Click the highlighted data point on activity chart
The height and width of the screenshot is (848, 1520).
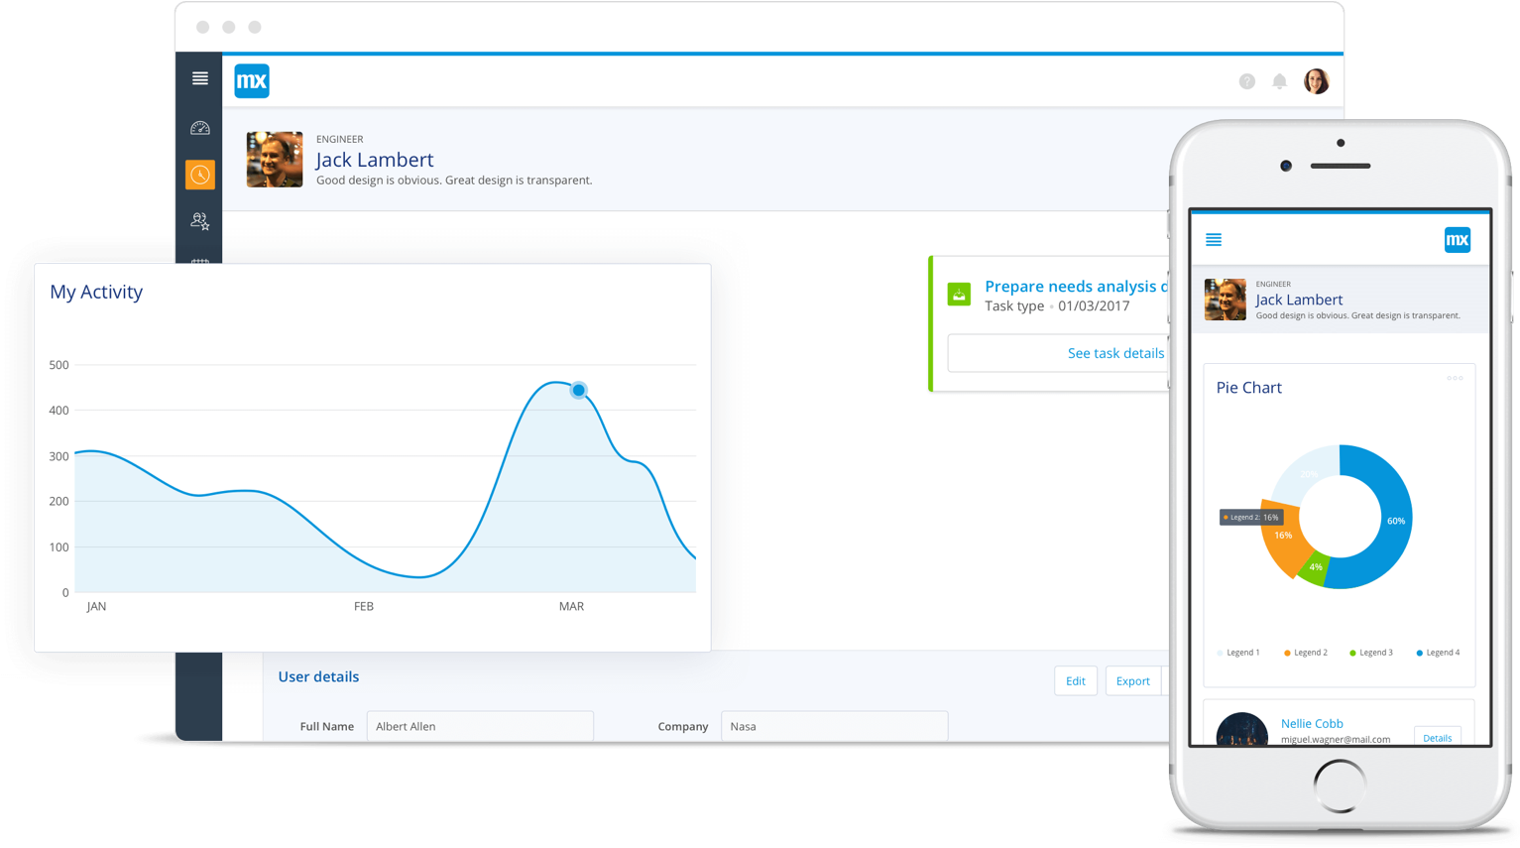[x=578, y=391]
